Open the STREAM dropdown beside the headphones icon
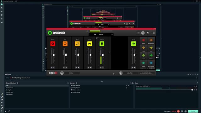 pos(72,73)
